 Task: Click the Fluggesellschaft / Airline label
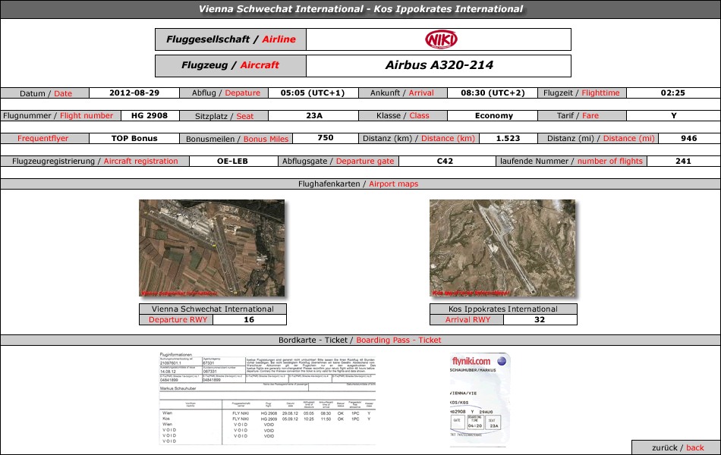[231, 39]
